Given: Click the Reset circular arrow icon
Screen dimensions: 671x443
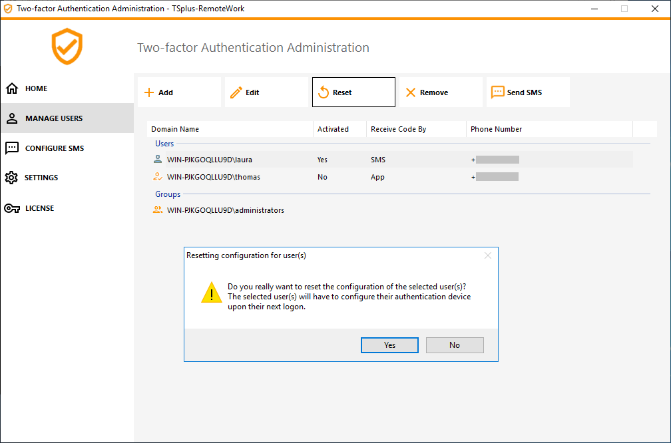Looking at the screenshot, I should (x=324, y=92).
